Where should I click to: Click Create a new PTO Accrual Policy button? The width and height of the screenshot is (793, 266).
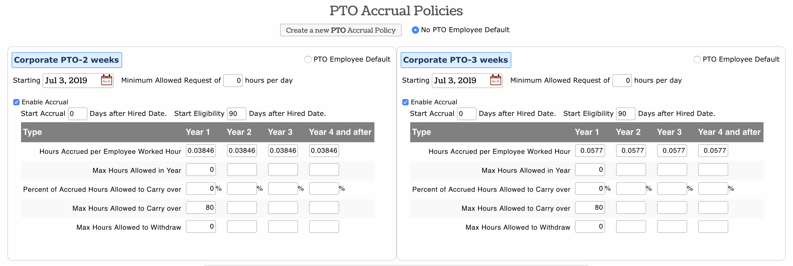341,30
